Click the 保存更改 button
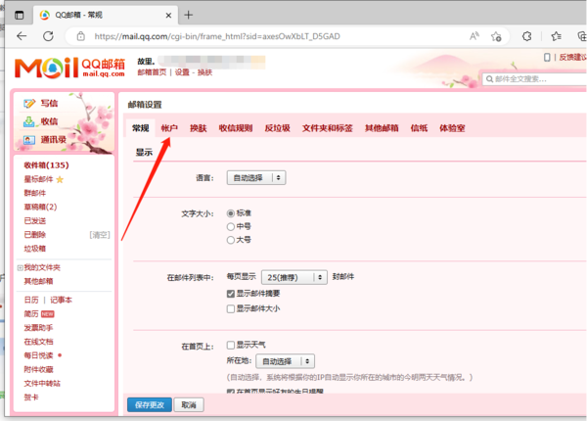Screen dimensions: 587x421 [150, 405]
